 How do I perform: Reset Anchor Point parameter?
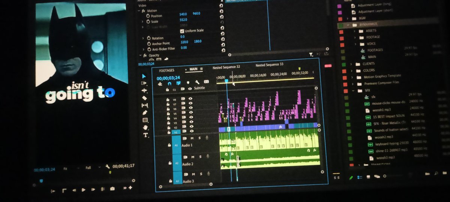223,39
